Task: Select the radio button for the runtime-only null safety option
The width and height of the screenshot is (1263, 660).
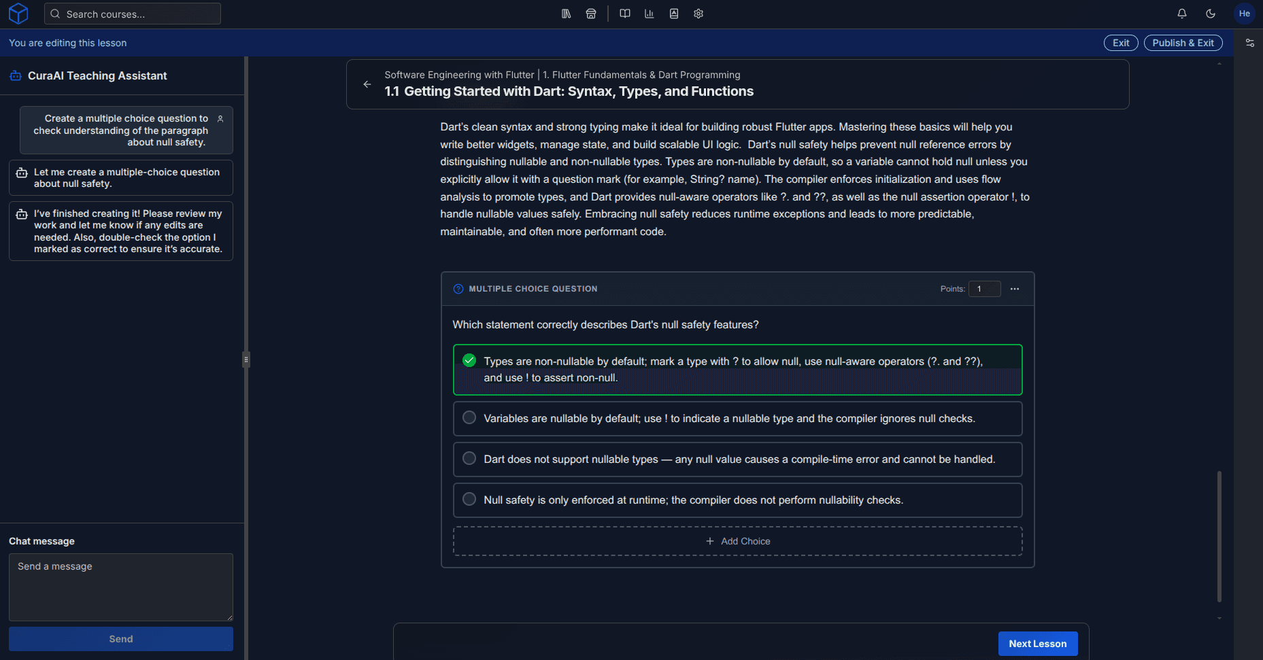Action: [469, 499]
